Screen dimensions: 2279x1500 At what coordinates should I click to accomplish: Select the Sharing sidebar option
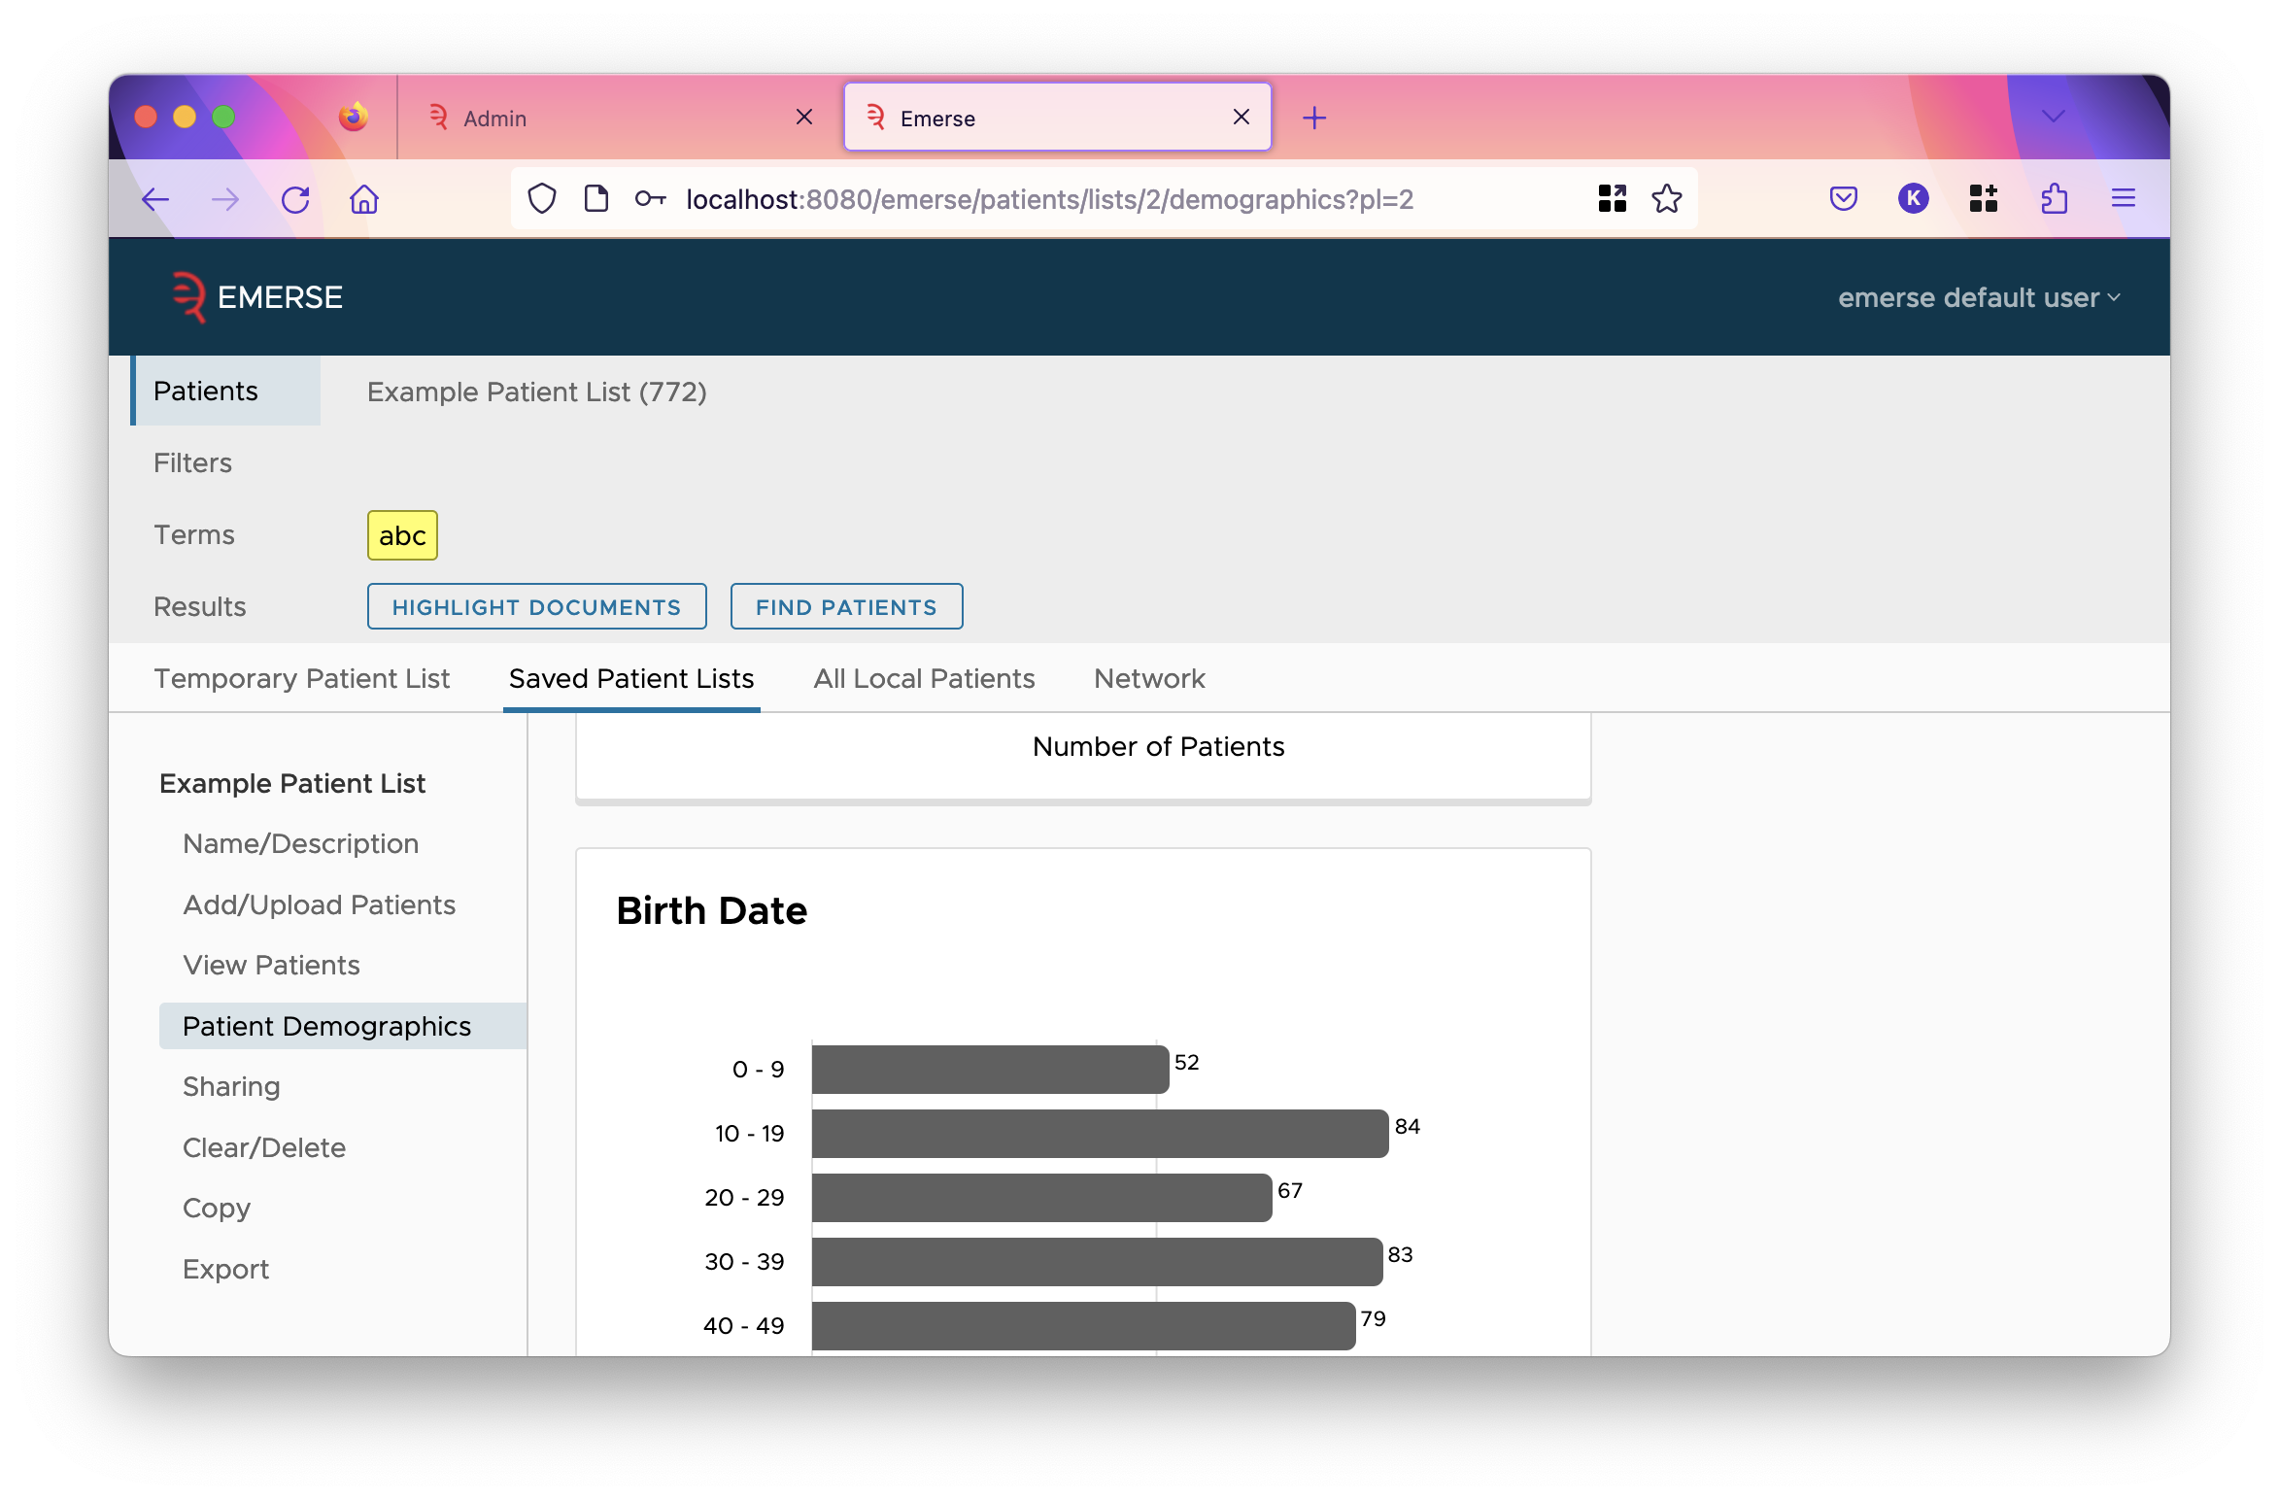click(231, 1086)
